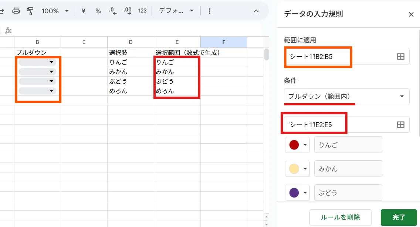Image resolution: width=420 pixels, height=227 pixels.
Task: Select column D header
Action: 131,42
